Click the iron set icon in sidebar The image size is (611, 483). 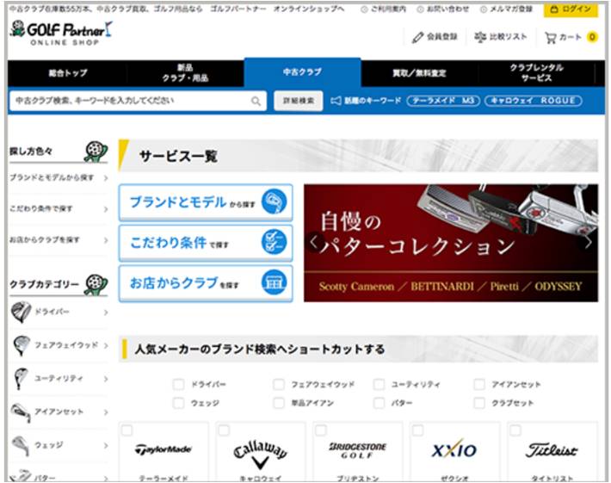[21, 412]
